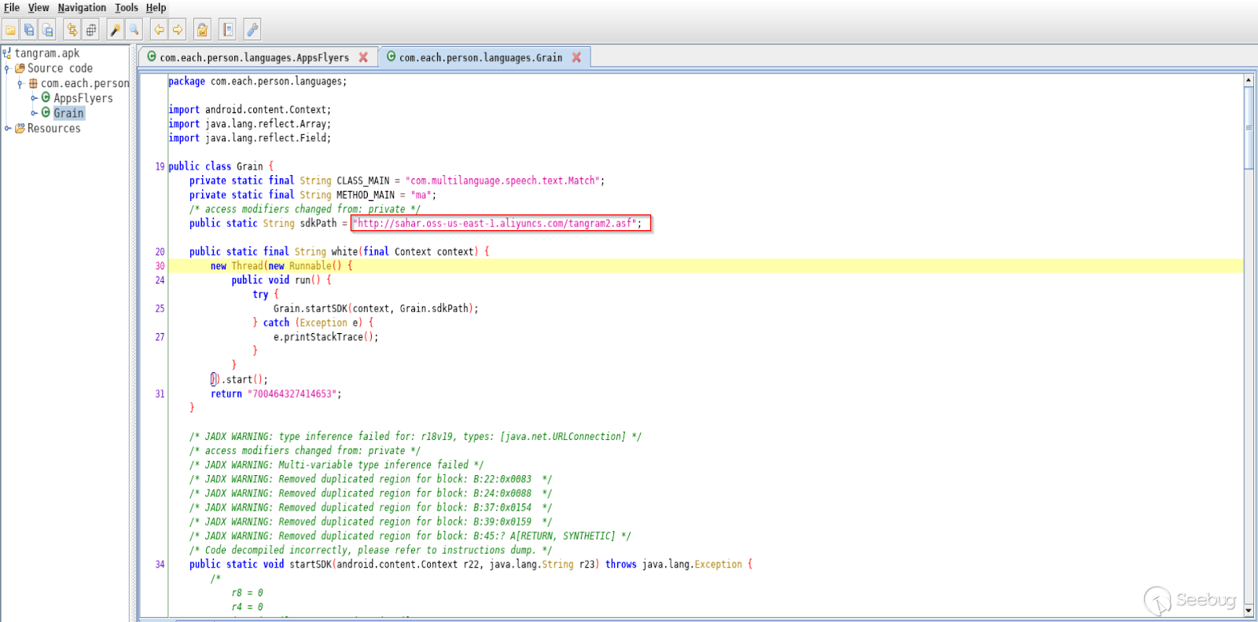Click the Open file toolbar icon

[10, 30]
